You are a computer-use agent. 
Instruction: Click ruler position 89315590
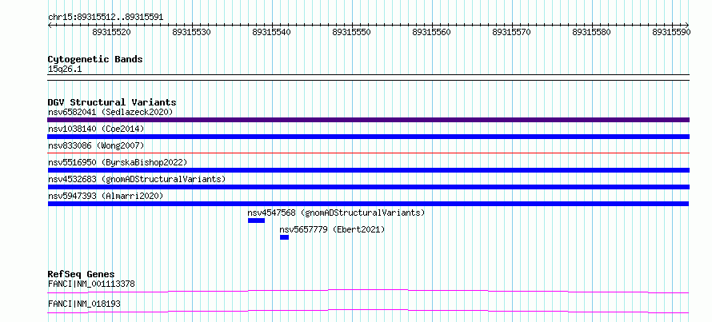click(671, 32)
